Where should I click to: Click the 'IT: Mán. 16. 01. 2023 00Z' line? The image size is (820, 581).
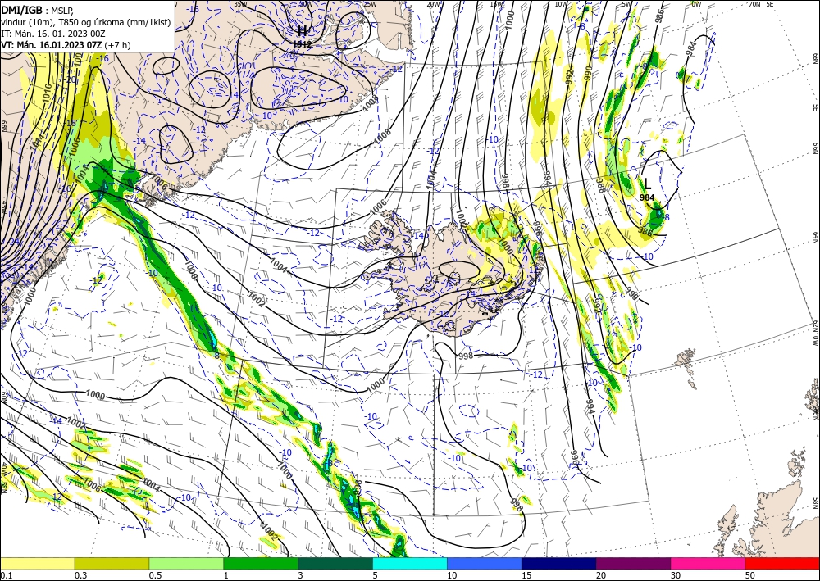coord(53,34)
